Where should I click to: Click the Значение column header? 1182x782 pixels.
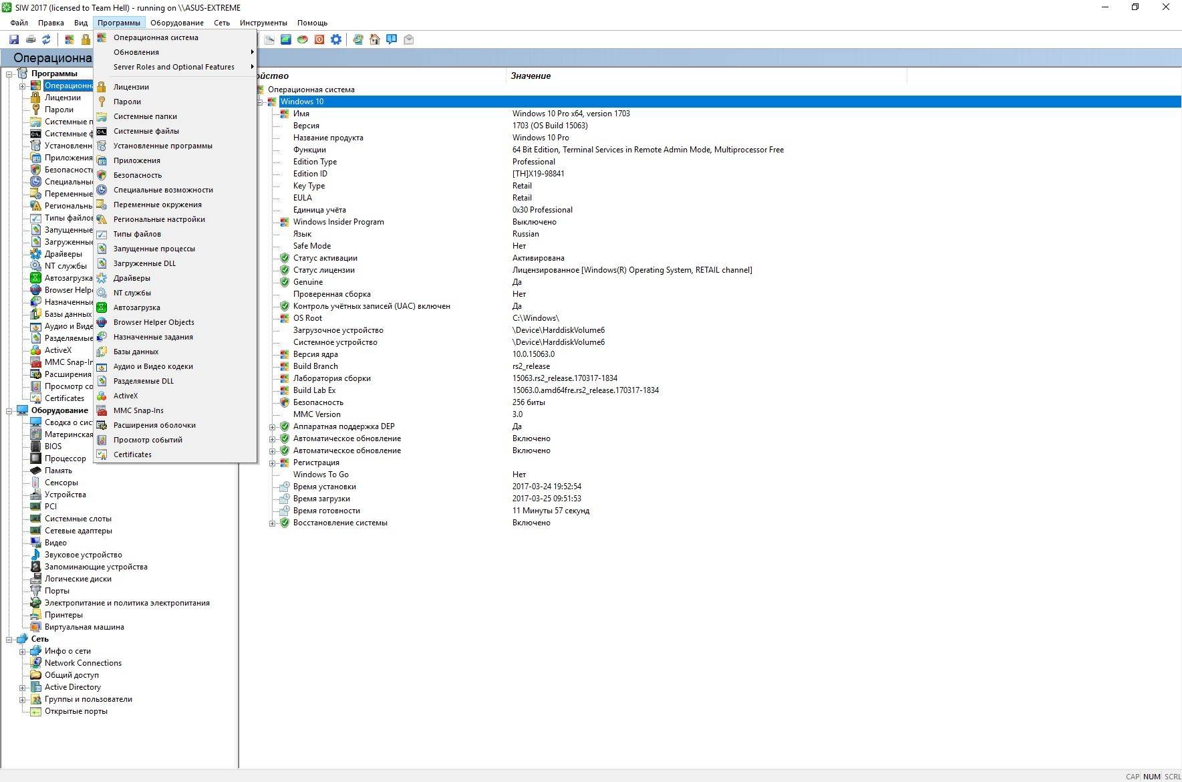tap(706, 76)
